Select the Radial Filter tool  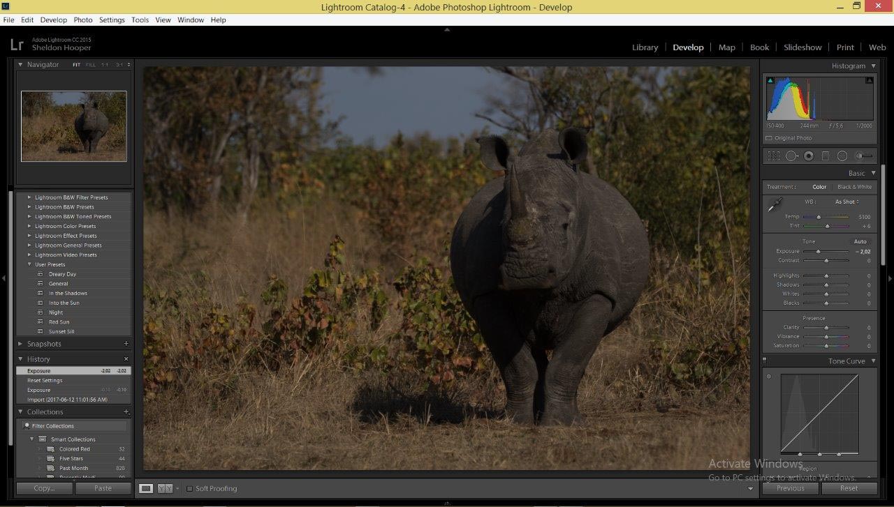tap(842, 156)
